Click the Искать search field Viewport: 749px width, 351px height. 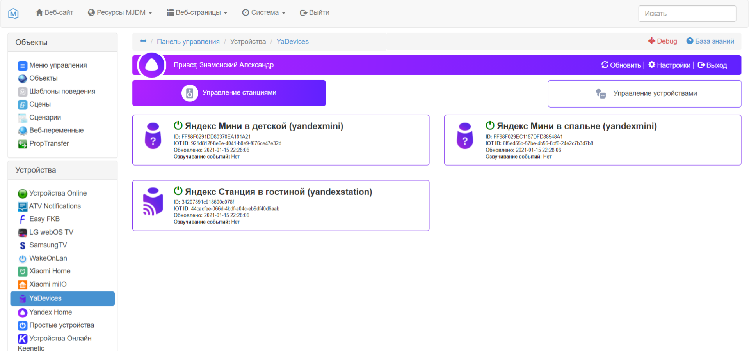point(687,13)
